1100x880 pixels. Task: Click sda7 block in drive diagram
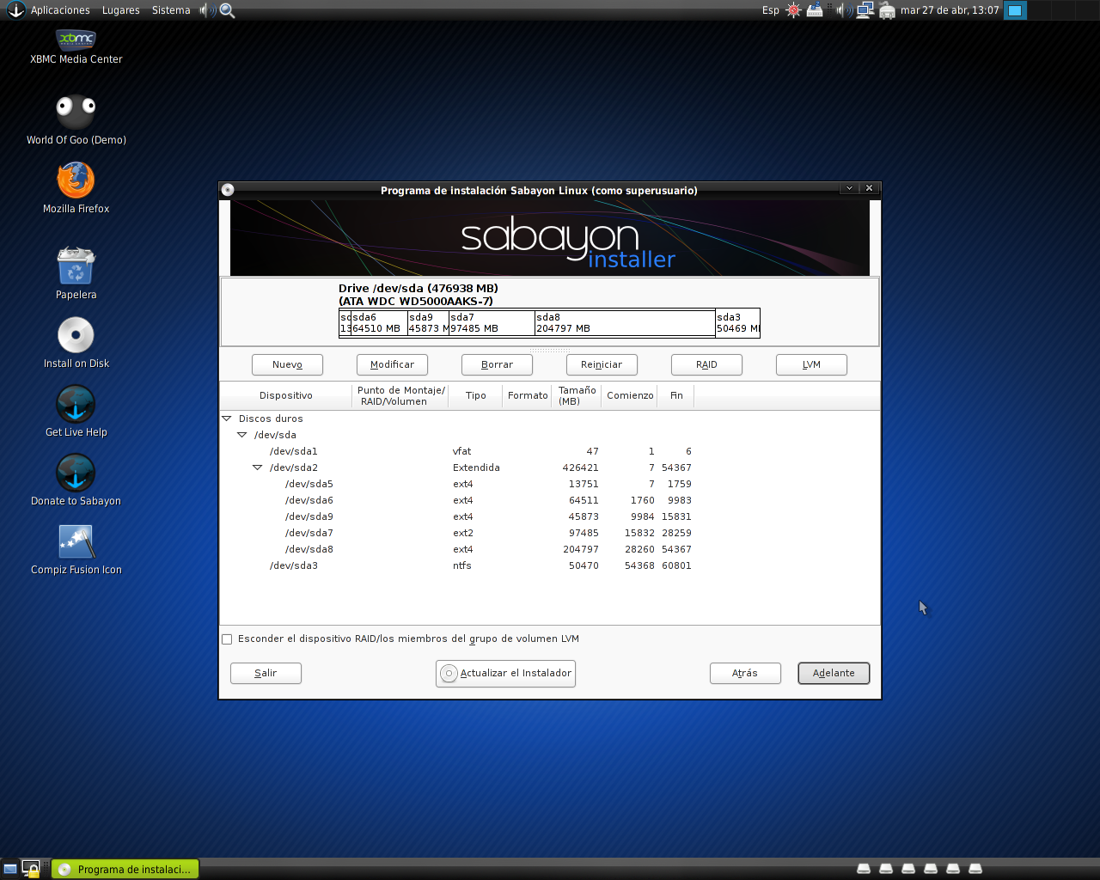(x=492, y=322)
